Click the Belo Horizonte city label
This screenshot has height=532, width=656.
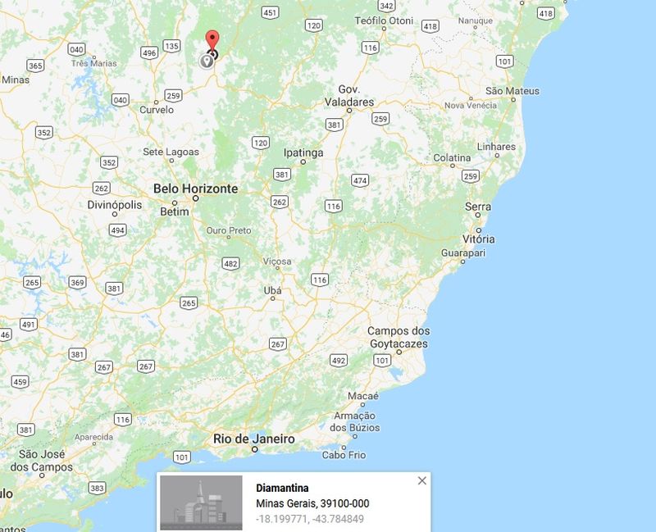coord(195,189)
